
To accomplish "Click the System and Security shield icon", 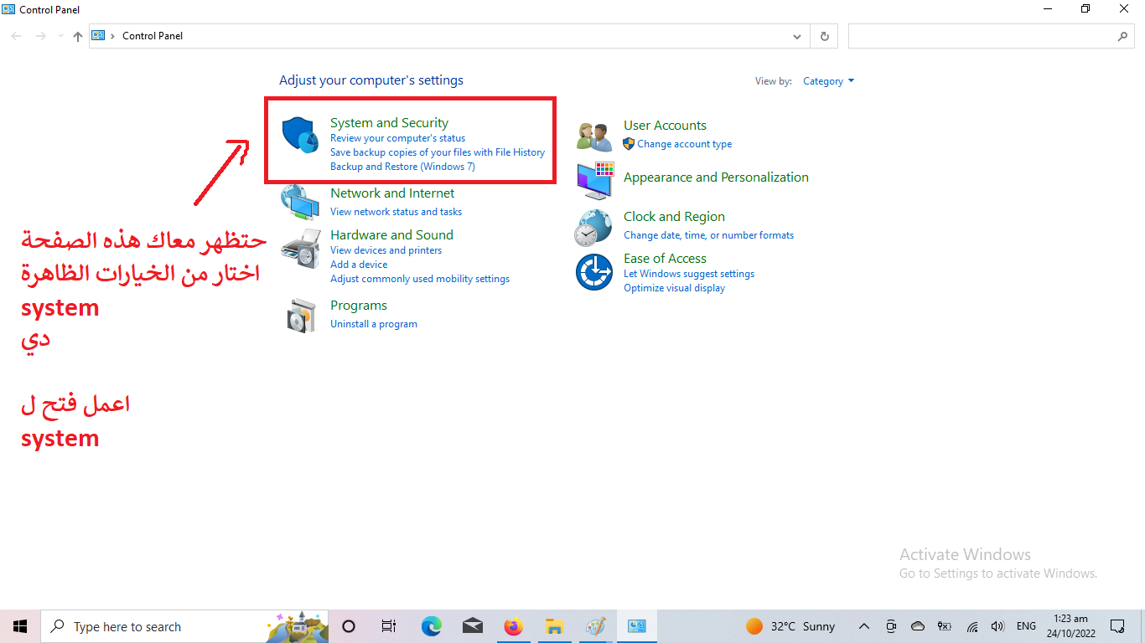I will (300, 136).
